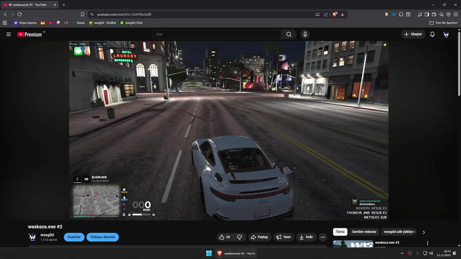Promote the video with Tanıt

tap(283, 237)
